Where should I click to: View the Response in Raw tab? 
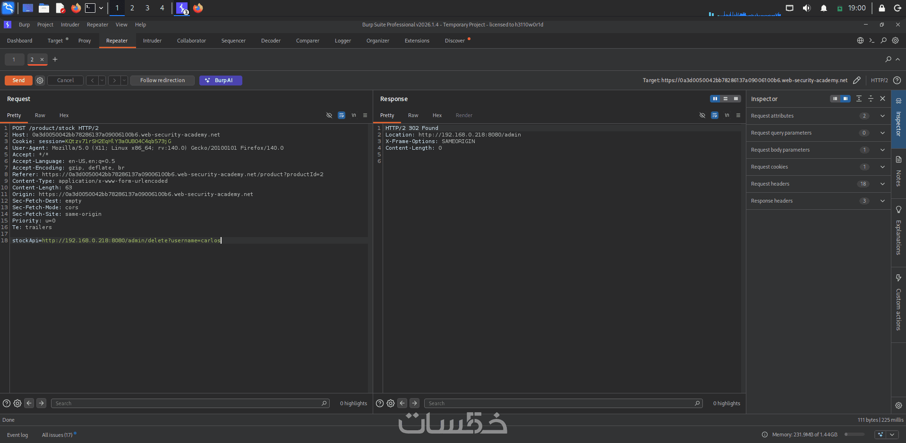(413, 115)
